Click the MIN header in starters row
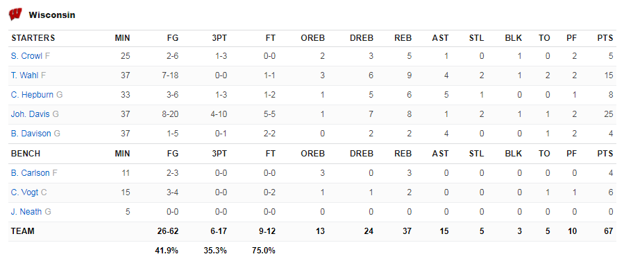 (x=123, y=38)
